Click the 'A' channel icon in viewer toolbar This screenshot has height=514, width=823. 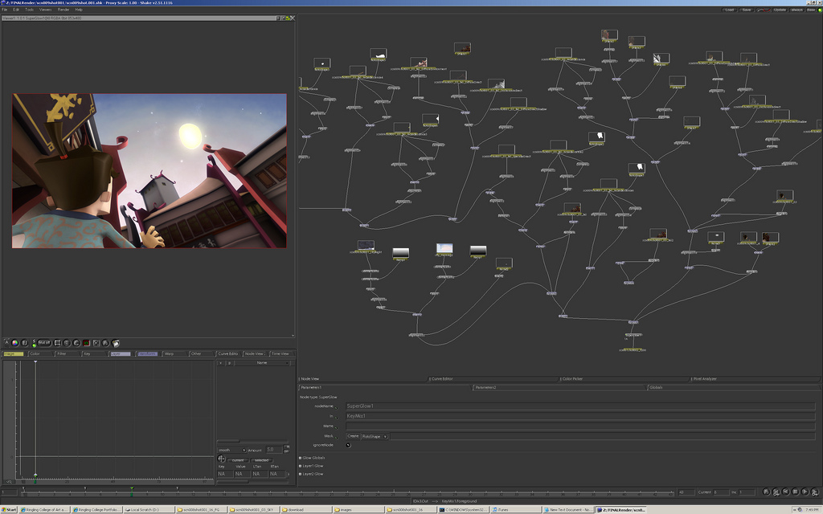[x=6, y=343]
